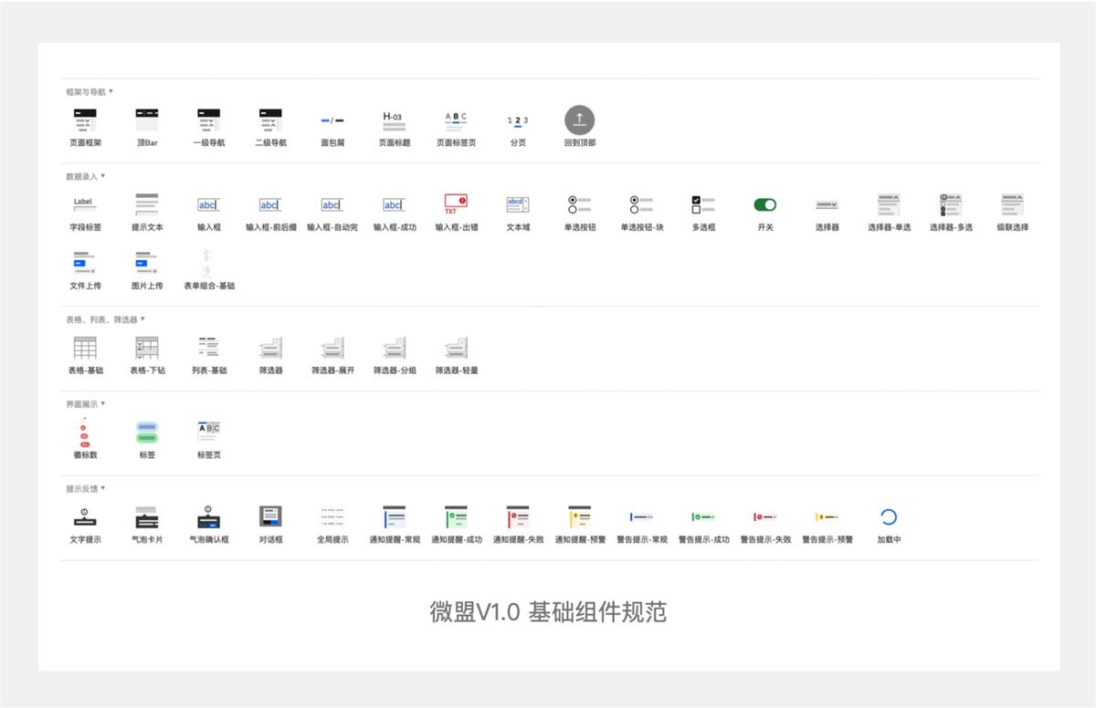
Task: Select the 单选按钮 radio component
Action: 579,204
